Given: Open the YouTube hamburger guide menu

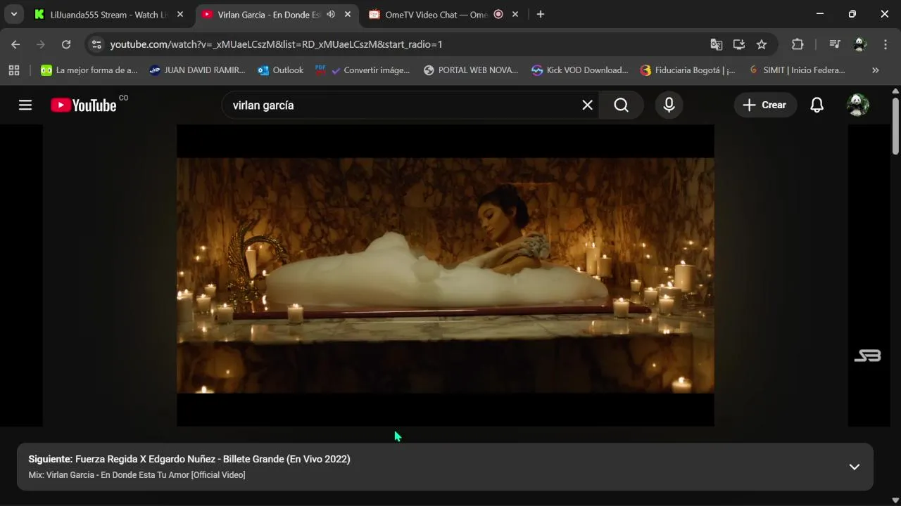Looking at the screenshot, I should click(x=25, y=105).
